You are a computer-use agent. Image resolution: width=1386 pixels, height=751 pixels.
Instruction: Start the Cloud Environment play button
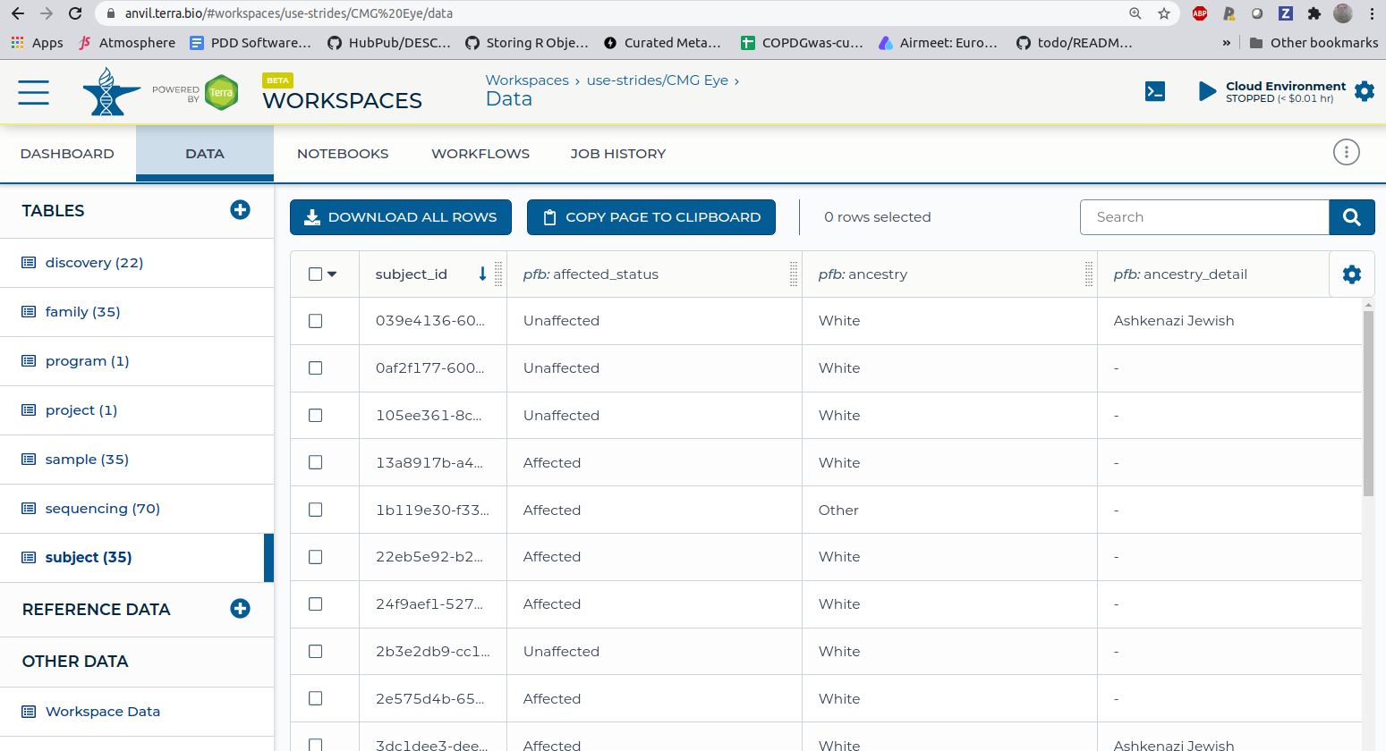1207,91
